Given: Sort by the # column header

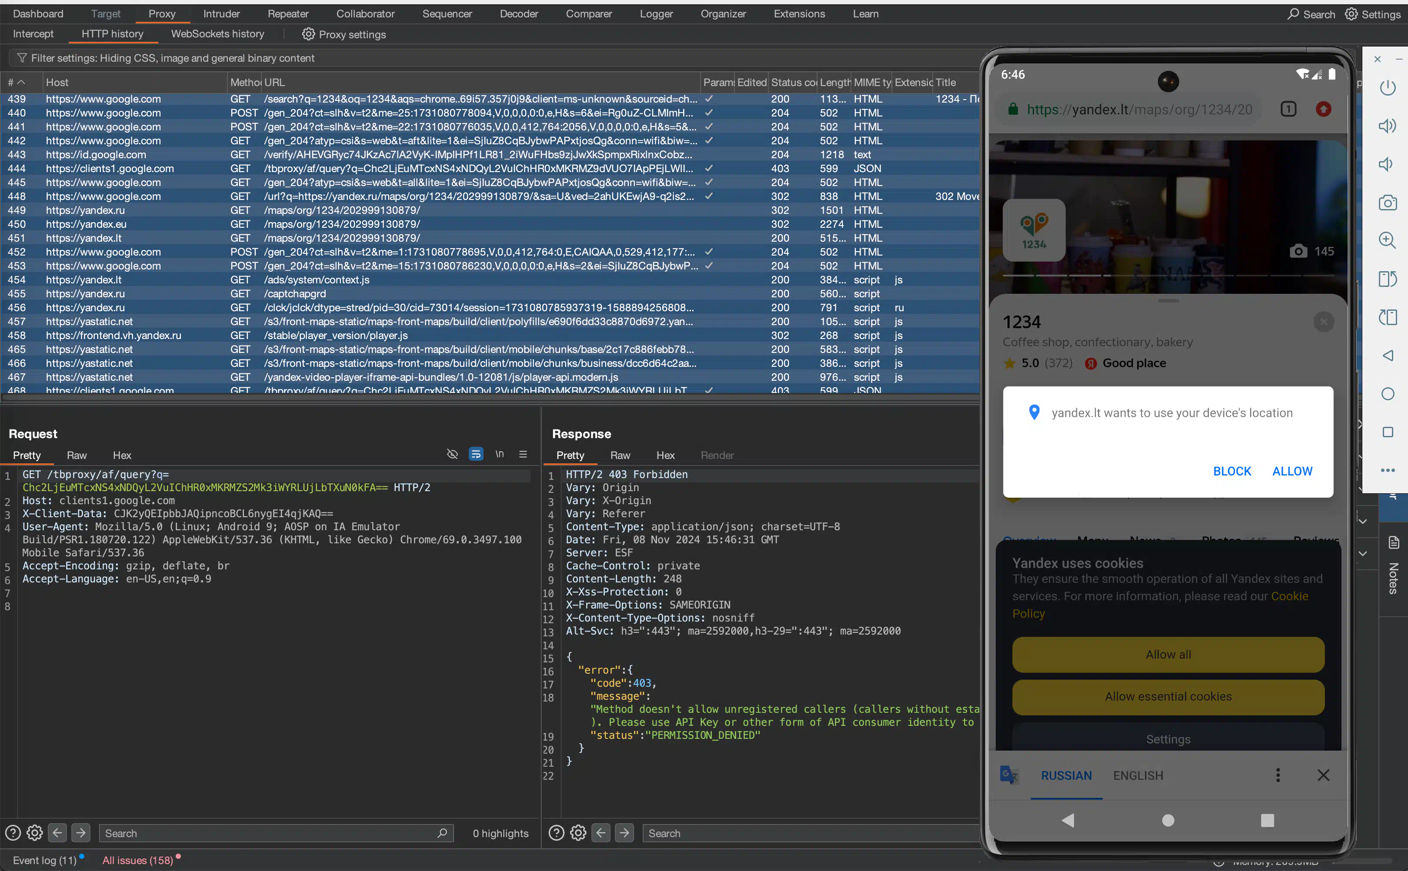Looking at the screenshot, I should tap(21, 83).
